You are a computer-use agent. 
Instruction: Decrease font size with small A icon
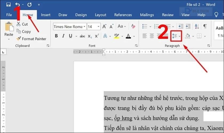[x=111, y=26]
